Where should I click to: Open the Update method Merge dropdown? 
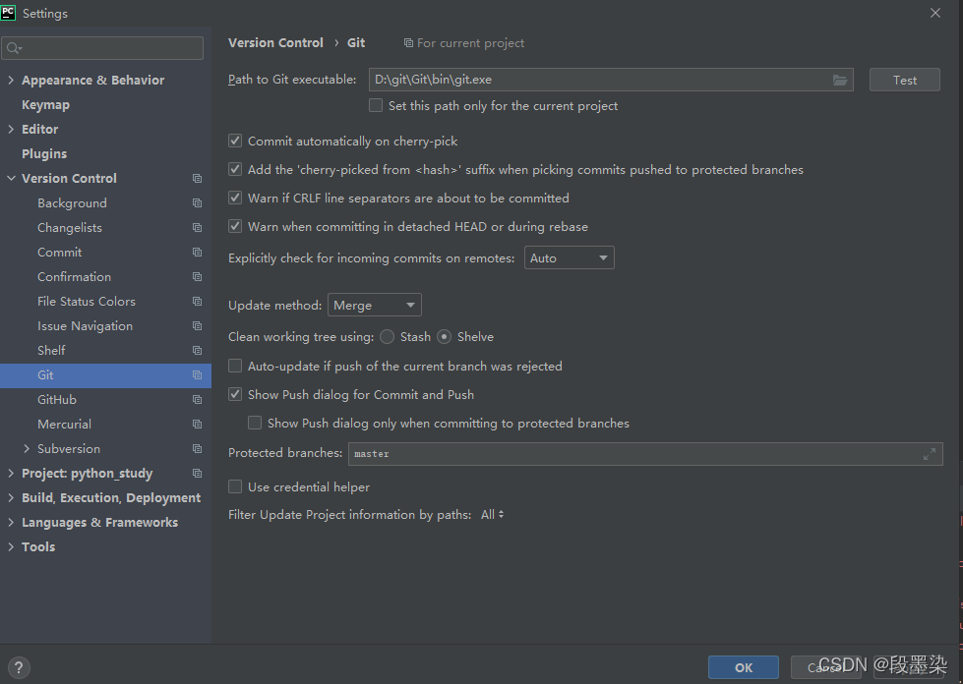(x=375, y=305)
